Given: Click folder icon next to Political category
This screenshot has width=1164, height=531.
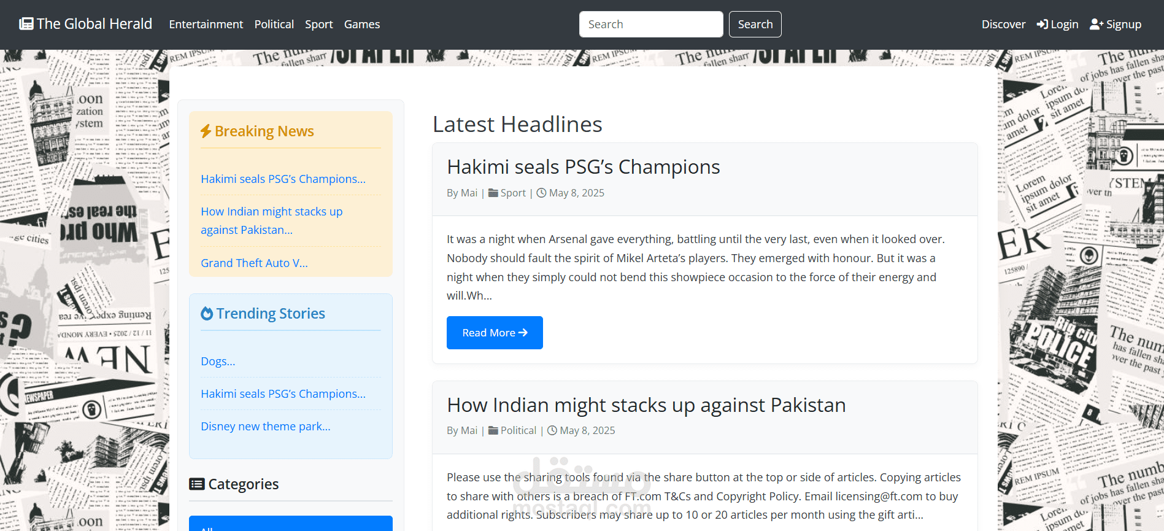Looking at the screenshot, I should click(x=493, y=430).
